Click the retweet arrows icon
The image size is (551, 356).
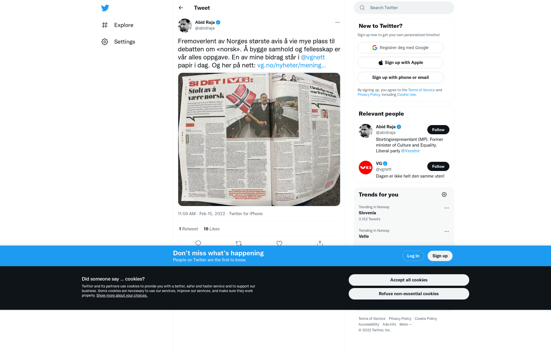point(239,243)
